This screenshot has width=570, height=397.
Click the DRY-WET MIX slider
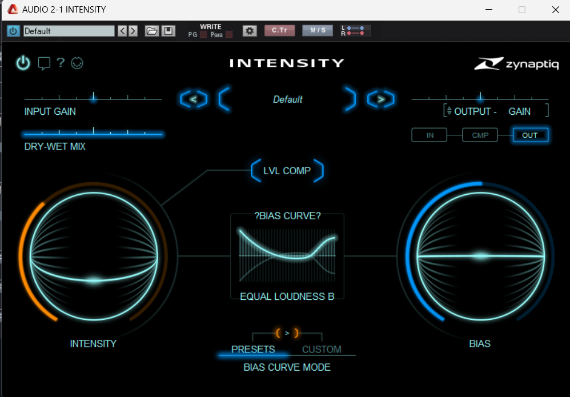93,134
